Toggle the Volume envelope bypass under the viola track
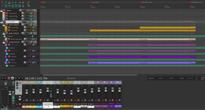 [7, 60]
